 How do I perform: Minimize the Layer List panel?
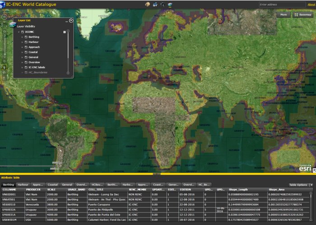click(x=66, y=21)
